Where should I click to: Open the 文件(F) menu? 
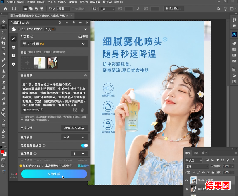point(11,2)
